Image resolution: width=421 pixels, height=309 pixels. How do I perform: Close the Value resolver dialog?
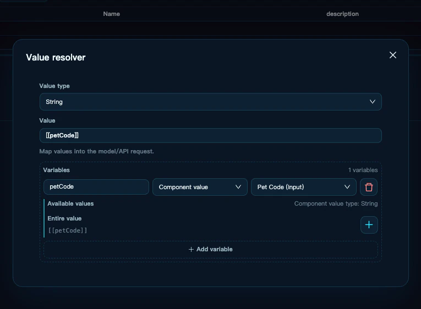click(393, 55)
